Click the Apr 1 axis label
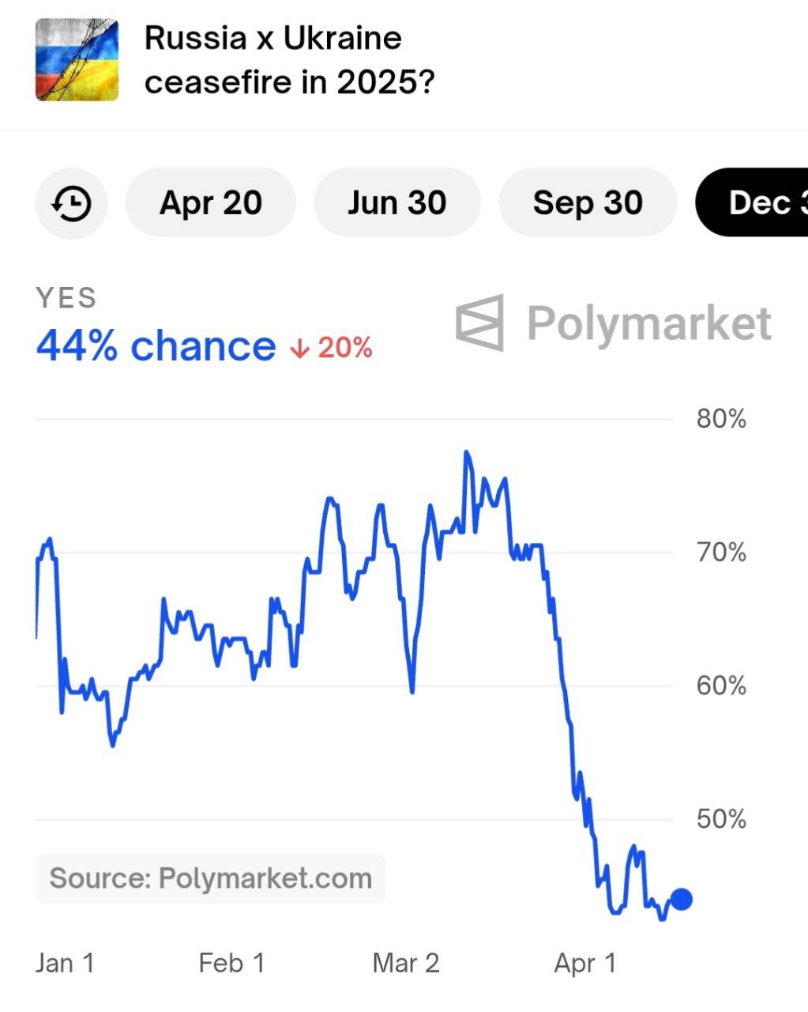Viewport: 808px width, 1012px height. coord(584,963)
